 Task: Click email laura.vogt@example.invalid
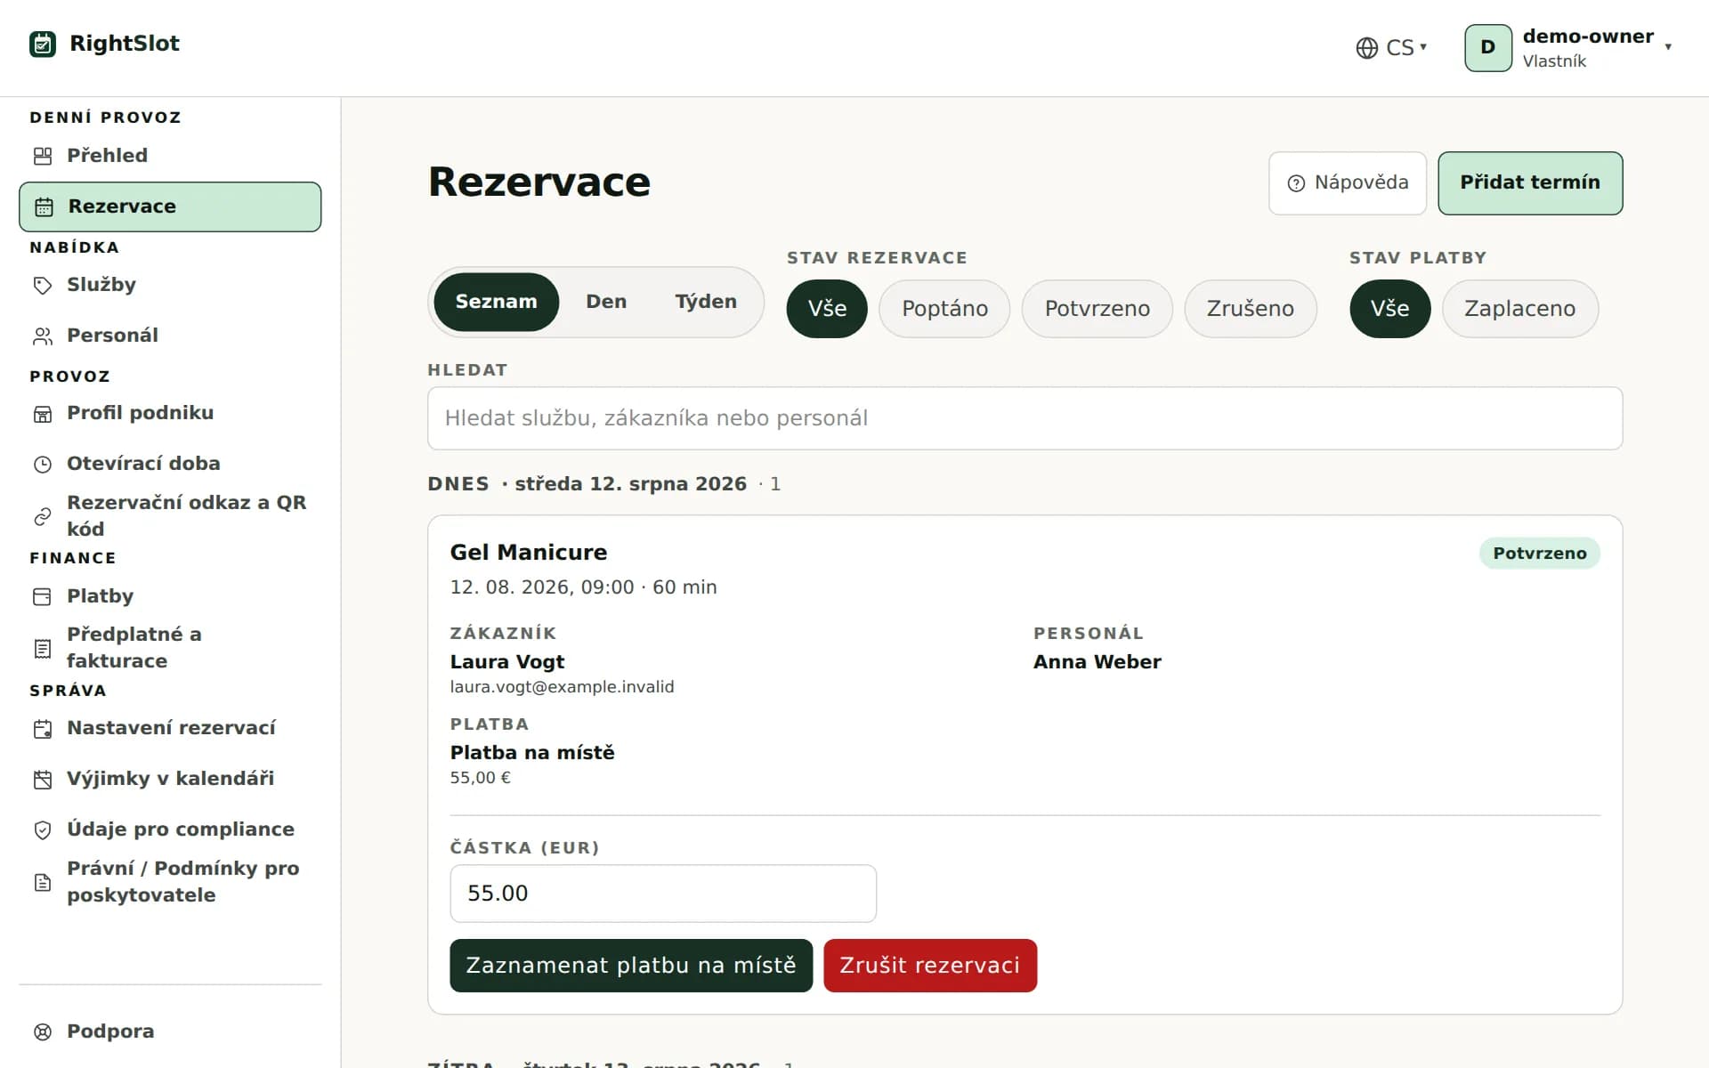(562, 687)
